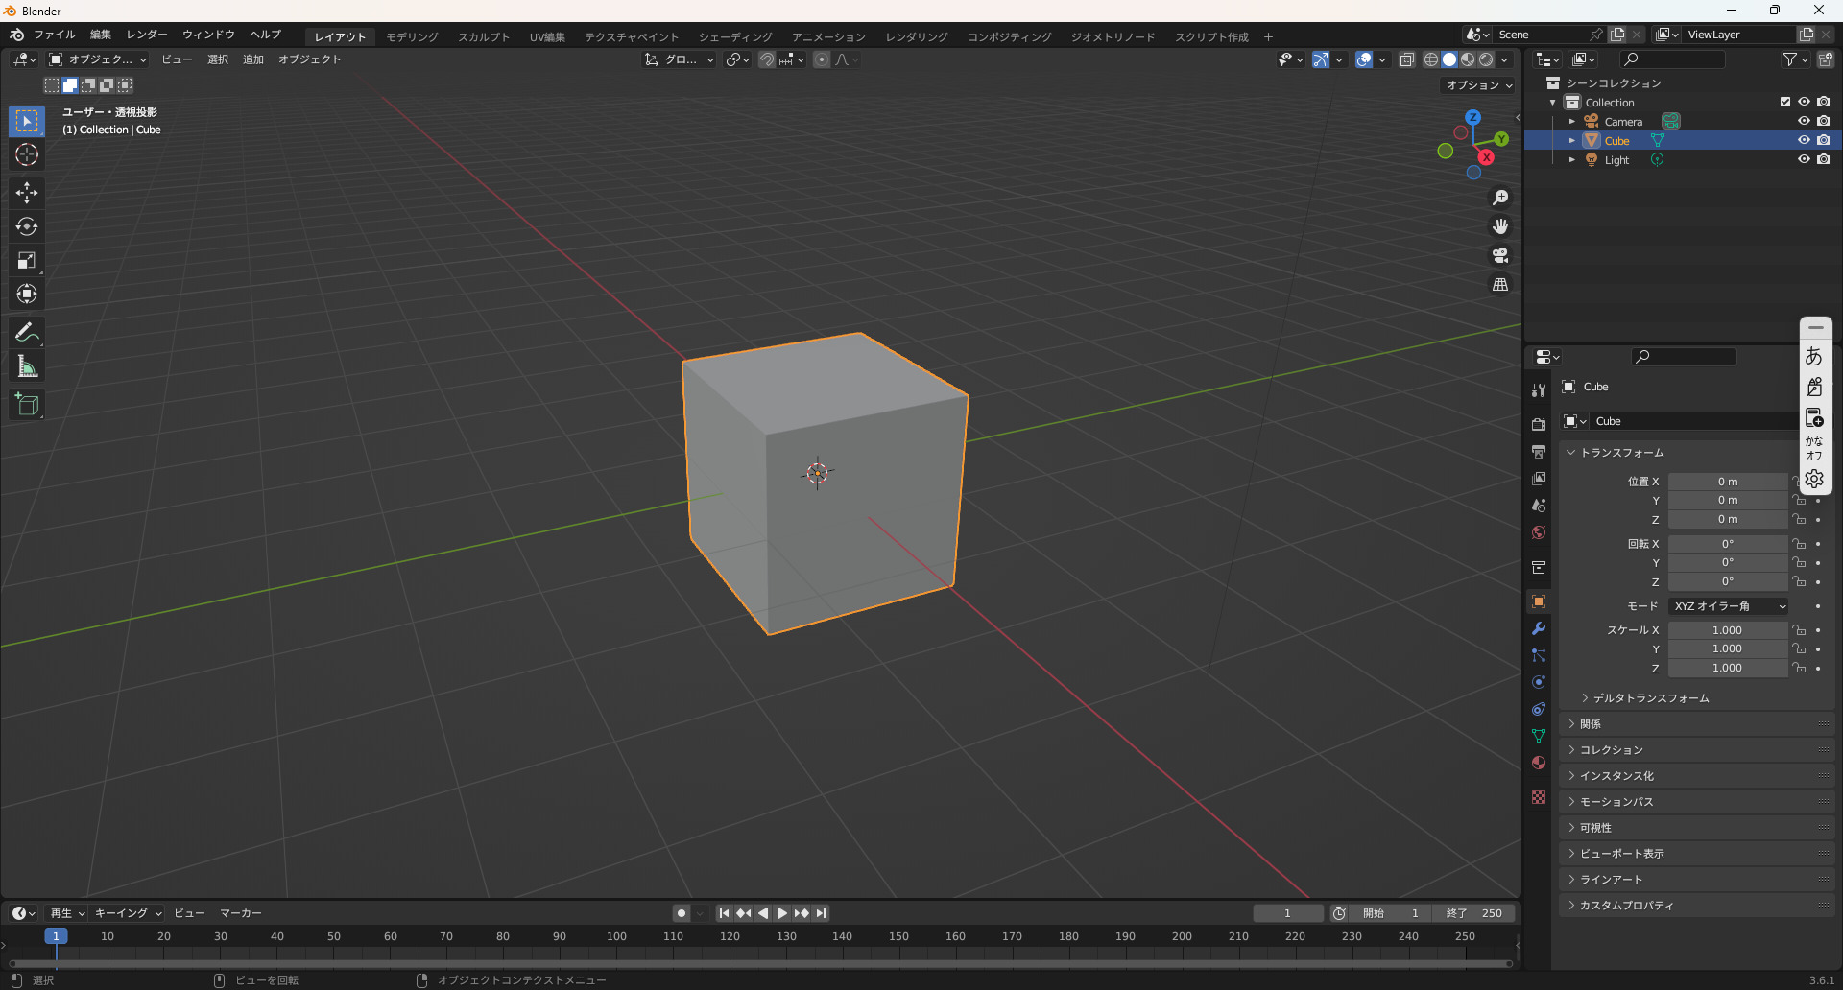The width and height of the screenshot is (1843, 990).
Task: Click the pan view hand icon
Action: [1500, 226]
